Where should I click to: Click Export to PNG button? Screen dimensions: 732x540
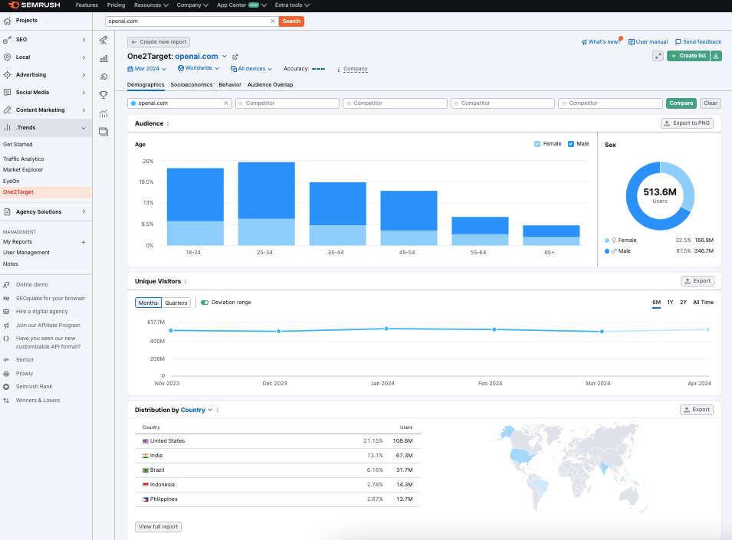click(x=688, y=123)
